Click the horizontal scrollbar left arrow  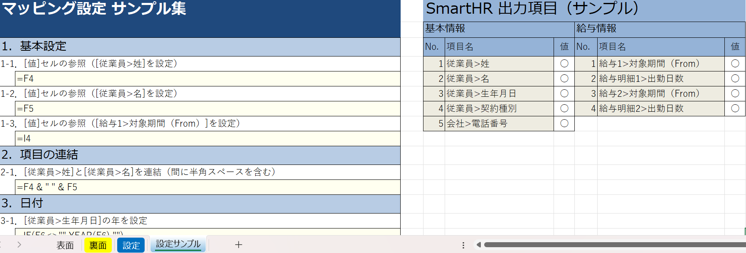coord(478,245)
